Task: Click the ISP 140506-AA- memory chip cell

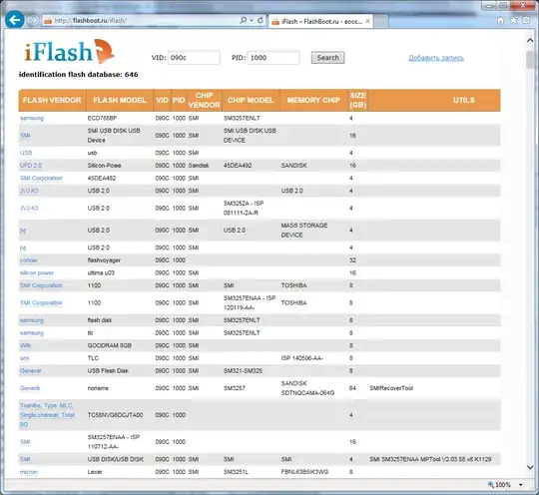Action: 301,358
